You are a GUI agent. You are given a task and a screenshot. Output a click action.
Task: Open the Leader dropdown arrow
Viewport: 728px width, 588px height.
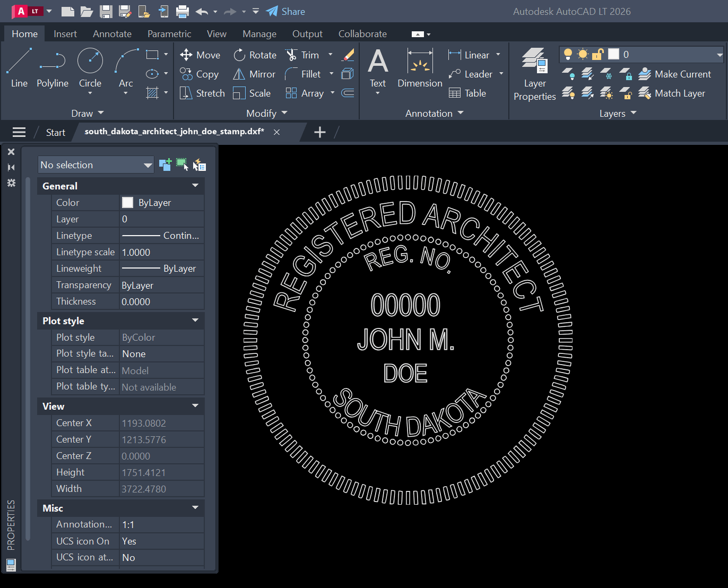(501, 74)
